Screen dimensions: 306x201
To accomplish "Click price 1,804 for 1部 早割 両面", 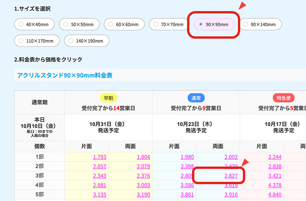I will [143, 157].
